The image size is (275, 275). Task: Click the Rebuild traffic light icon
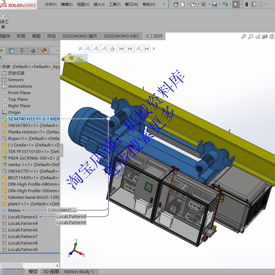pos(246,4)
